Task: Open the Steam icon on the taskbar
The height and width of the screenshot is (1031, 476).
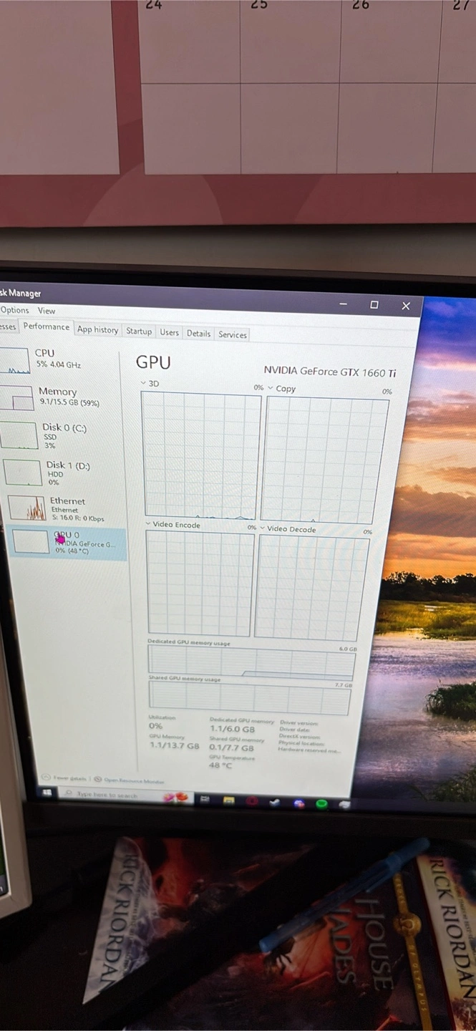Action: click(x=275, y=802)
